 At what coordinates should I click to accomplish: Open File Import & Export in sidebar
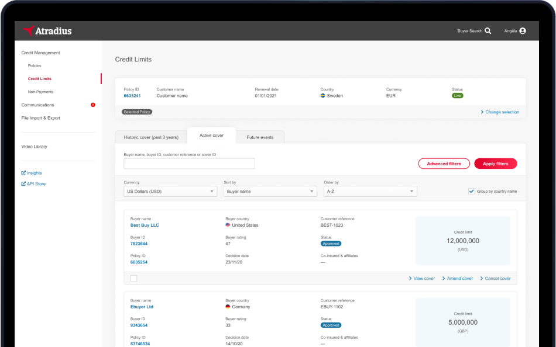41,118
